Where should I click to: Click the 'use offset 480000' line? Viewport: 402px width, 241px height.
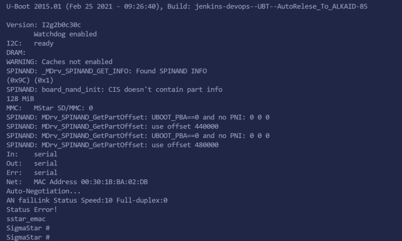[x=112, y=145]
